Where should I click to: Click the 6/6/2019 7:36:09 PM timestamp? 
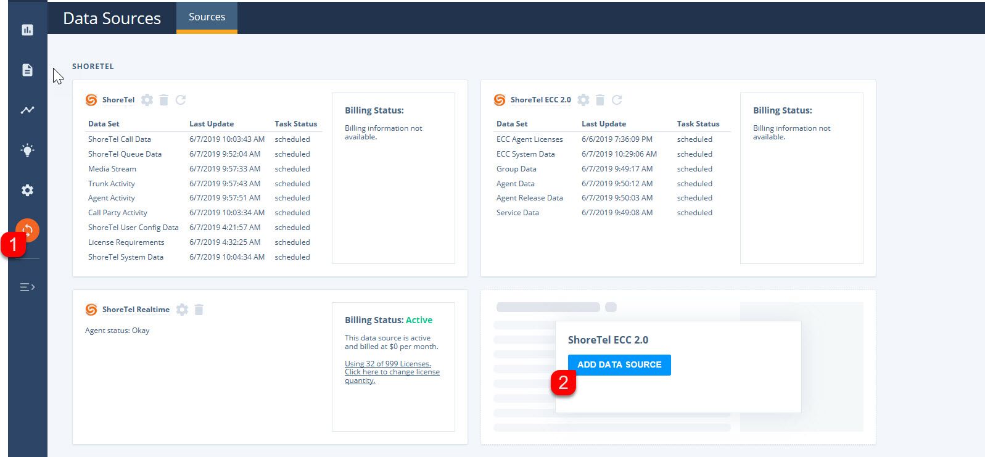(x=617, y=139)
